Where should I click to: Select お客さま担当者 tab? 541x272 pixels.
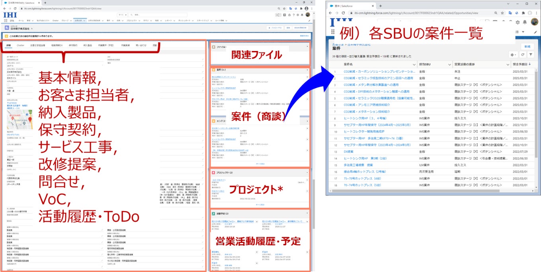click(x=37, y=45)
